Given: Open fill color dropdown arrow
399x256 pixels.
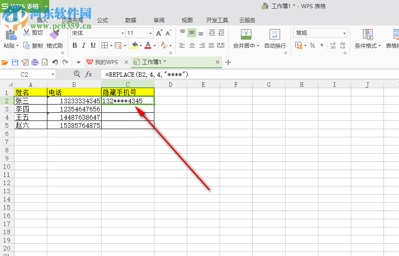Looking at the screenshot, I should point(141,46).
